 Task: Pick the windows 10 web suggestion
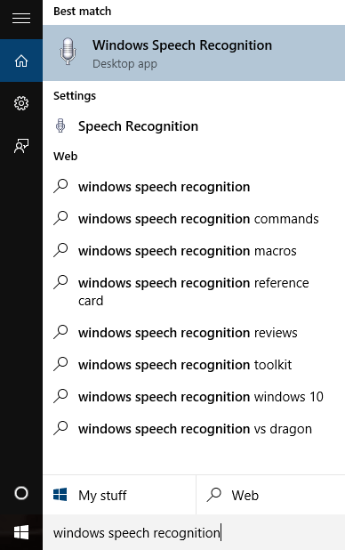tap(194, 397)
